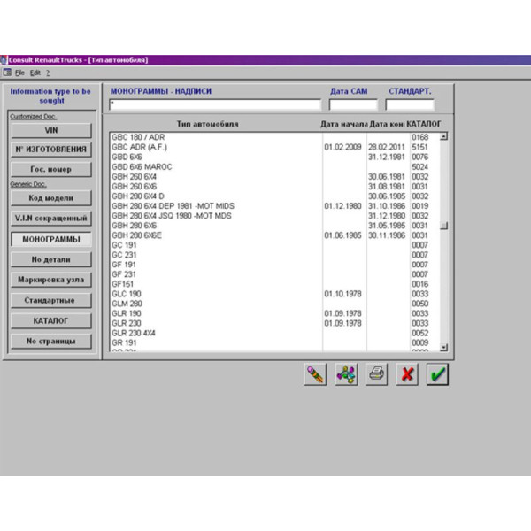Click the printer icon to print

click(x=376, y=374)
